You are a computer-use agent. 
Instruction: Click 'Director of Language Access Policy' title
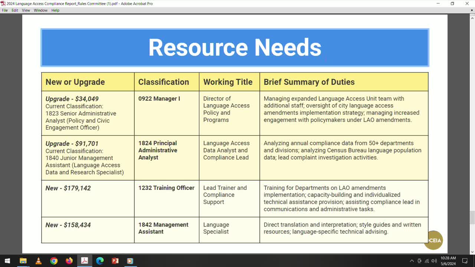pos(226,109)
